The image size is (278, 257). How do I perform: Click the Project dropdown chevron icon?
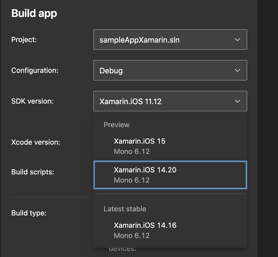[237, 39]
